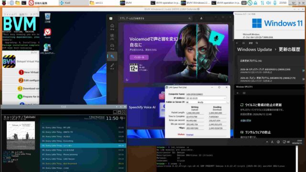Click the Tabitabi album cover in Kodi
This screenshot has height=172, width=306.
pos(21,136)
